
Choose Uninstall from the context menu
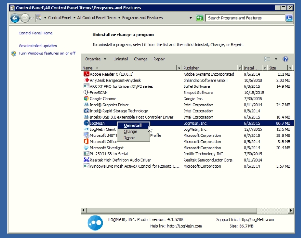pos(133,125)
